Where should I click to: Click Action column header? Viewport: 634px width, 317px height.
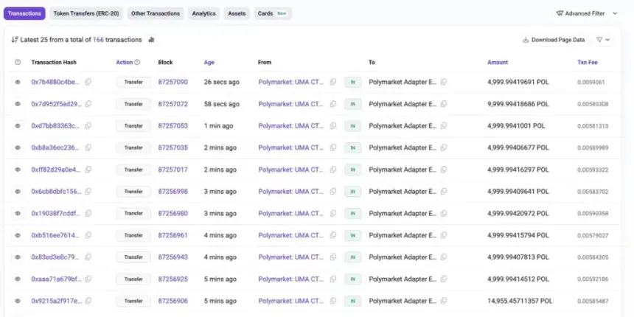[124, 62]
